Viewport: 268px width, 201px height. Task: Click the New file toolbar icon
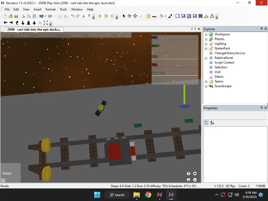(x=5, y=16)
